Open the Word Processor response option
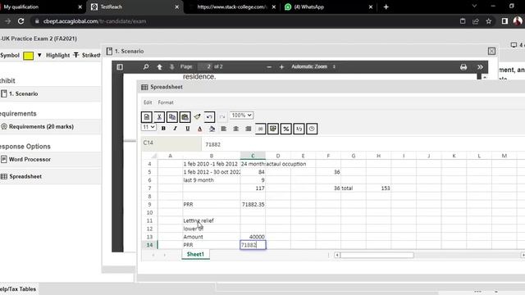Image resolution: width=525 pixels, height=295 pixels. click(50, 160)
